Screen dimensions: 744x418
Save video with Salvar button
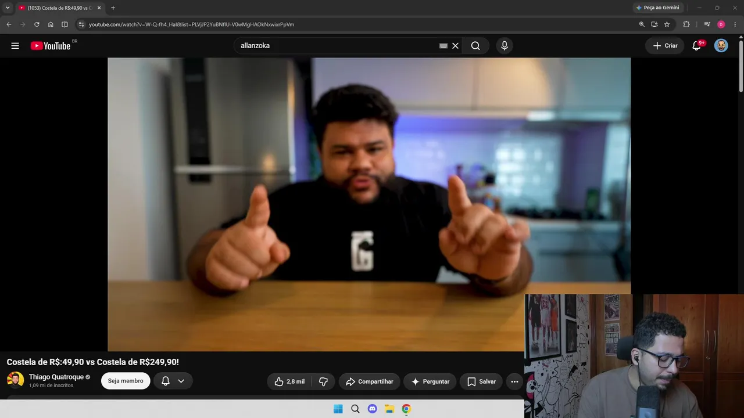tap(481, 381)
